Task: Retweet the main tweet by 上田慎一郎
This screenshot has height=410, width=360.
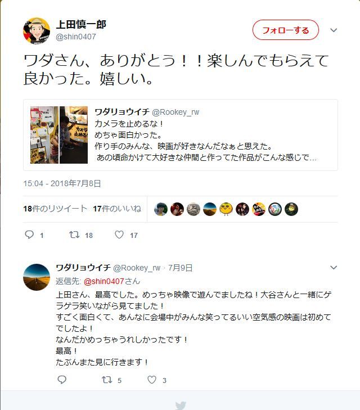Action: pos(74,235)
